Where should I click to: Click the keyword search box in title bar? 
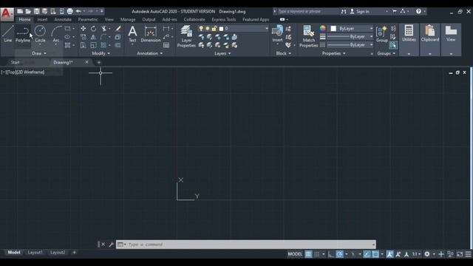coord(307,12)
